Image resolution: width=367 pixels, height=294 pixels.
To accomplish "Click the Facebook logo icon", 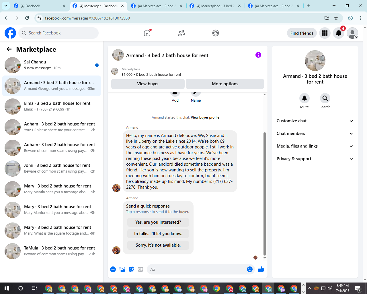I will (10, 33).
